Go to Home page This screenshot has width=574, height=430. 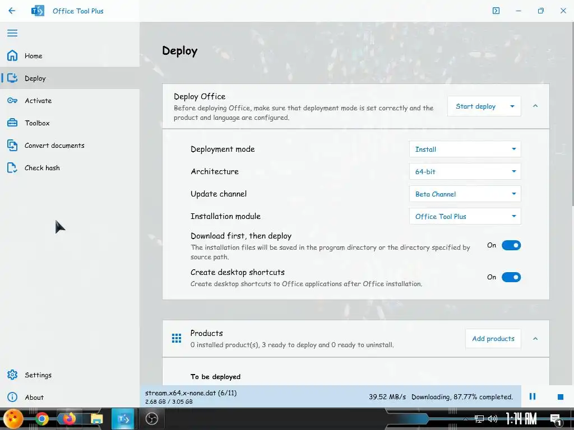pyautogui.click(x=70, y=55)
